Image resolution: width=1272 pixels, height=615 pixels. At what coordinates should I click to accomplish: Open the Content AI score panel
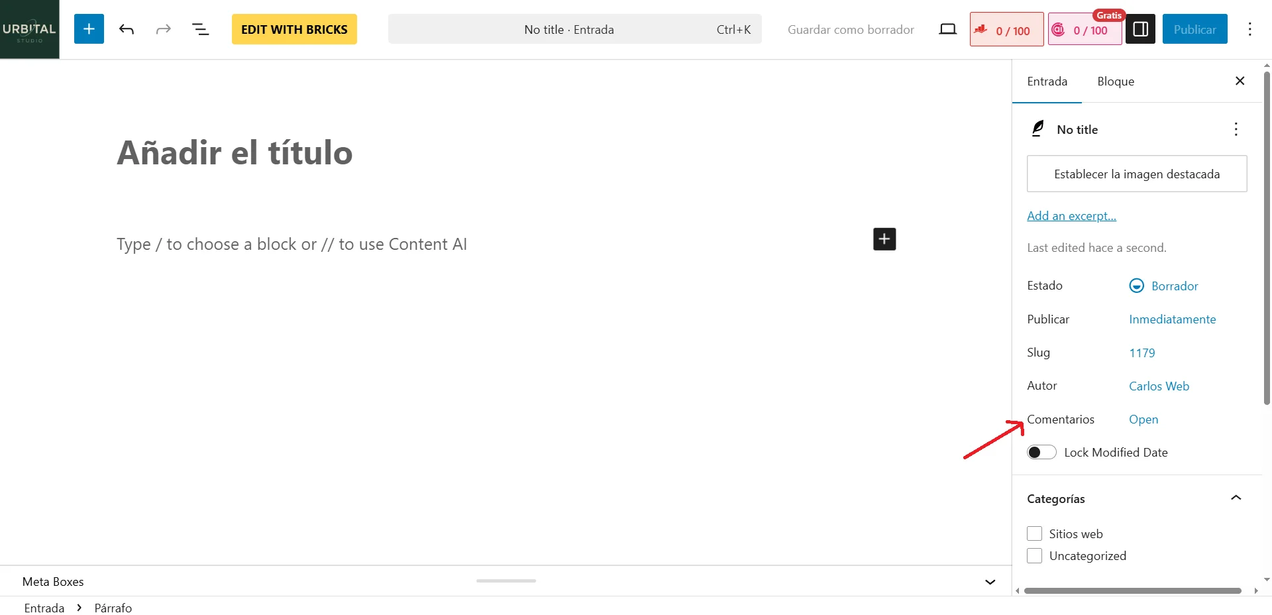click(x=1084, y=29)
